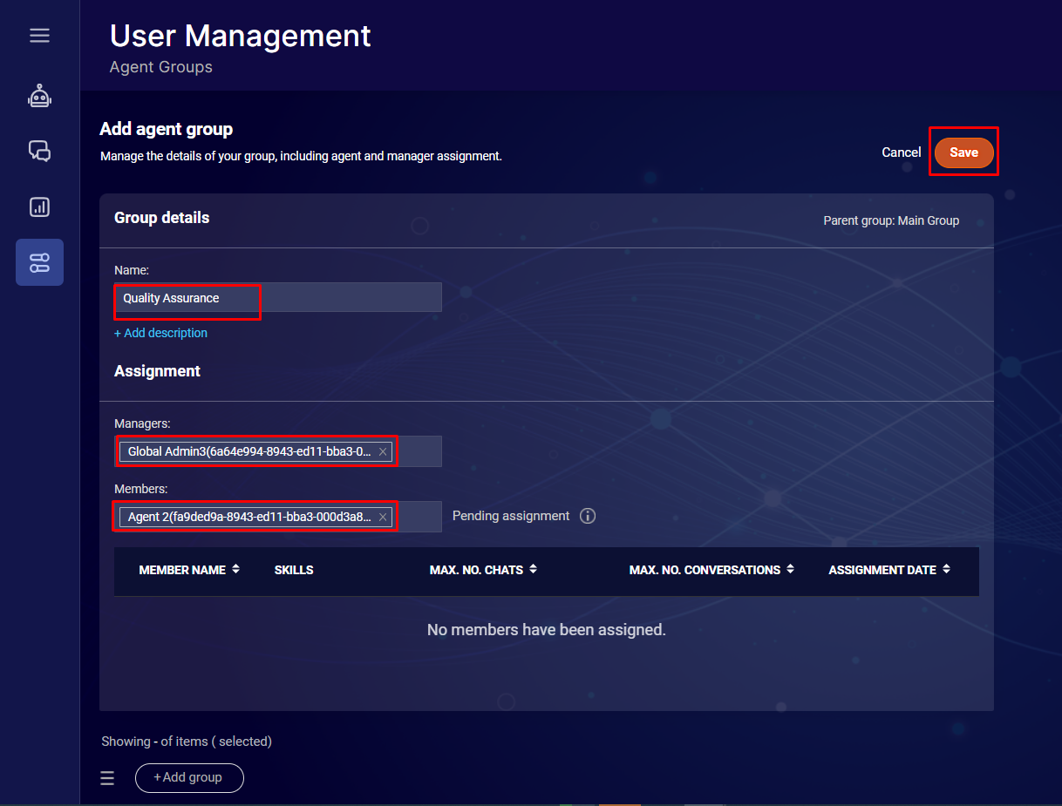Click the + Add description link

point(160,333)
